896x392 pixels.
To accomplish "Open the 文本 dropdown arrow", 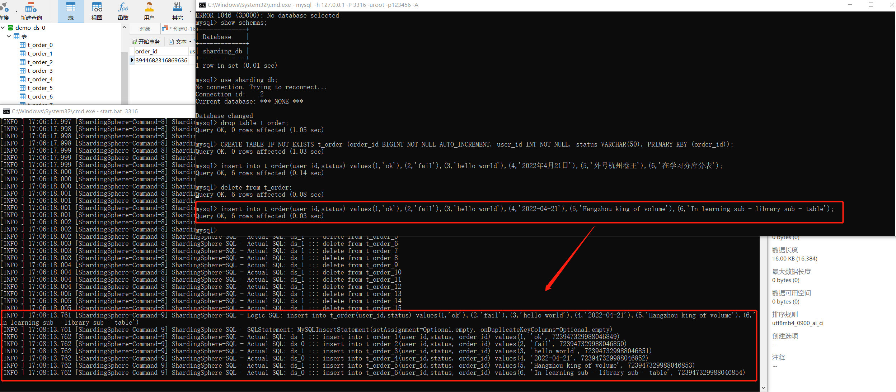I will tap(191, 42).
